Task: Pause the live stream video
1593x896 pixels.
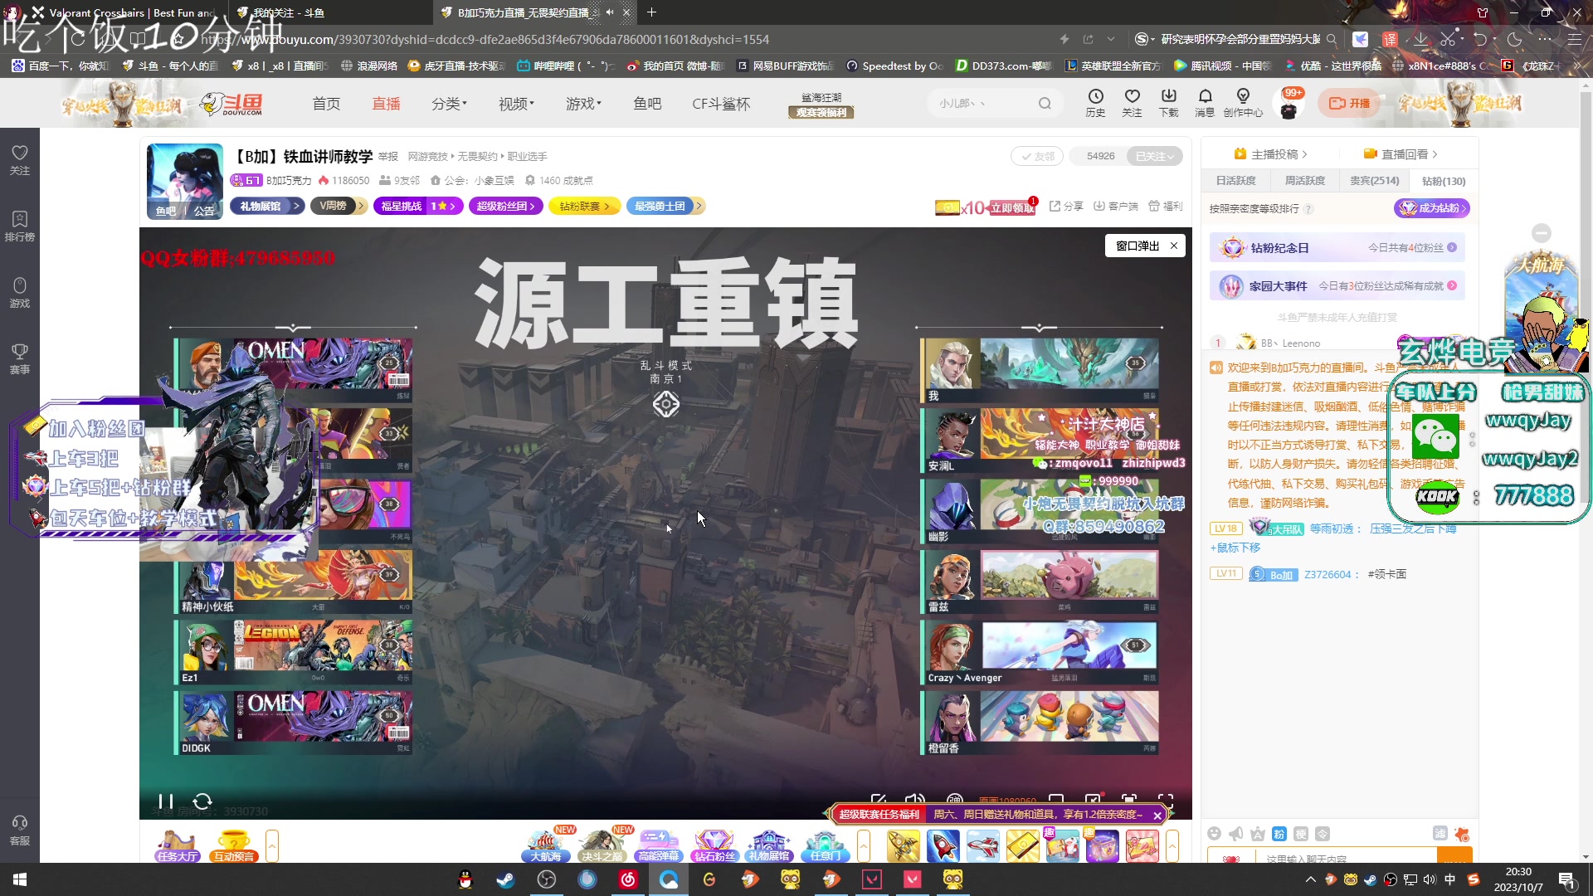Action: (166, 801)
